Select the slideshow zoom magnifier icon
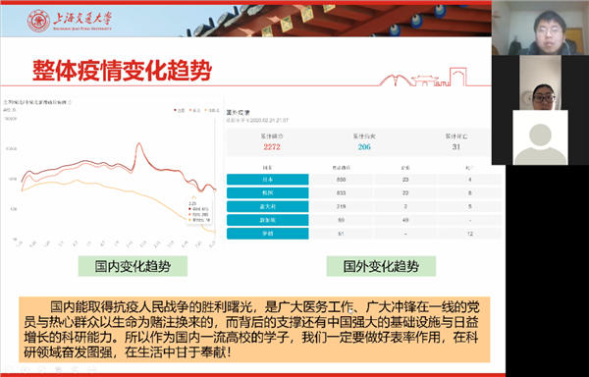This screenshot has width=589, height=377. [x=75, y=369]
